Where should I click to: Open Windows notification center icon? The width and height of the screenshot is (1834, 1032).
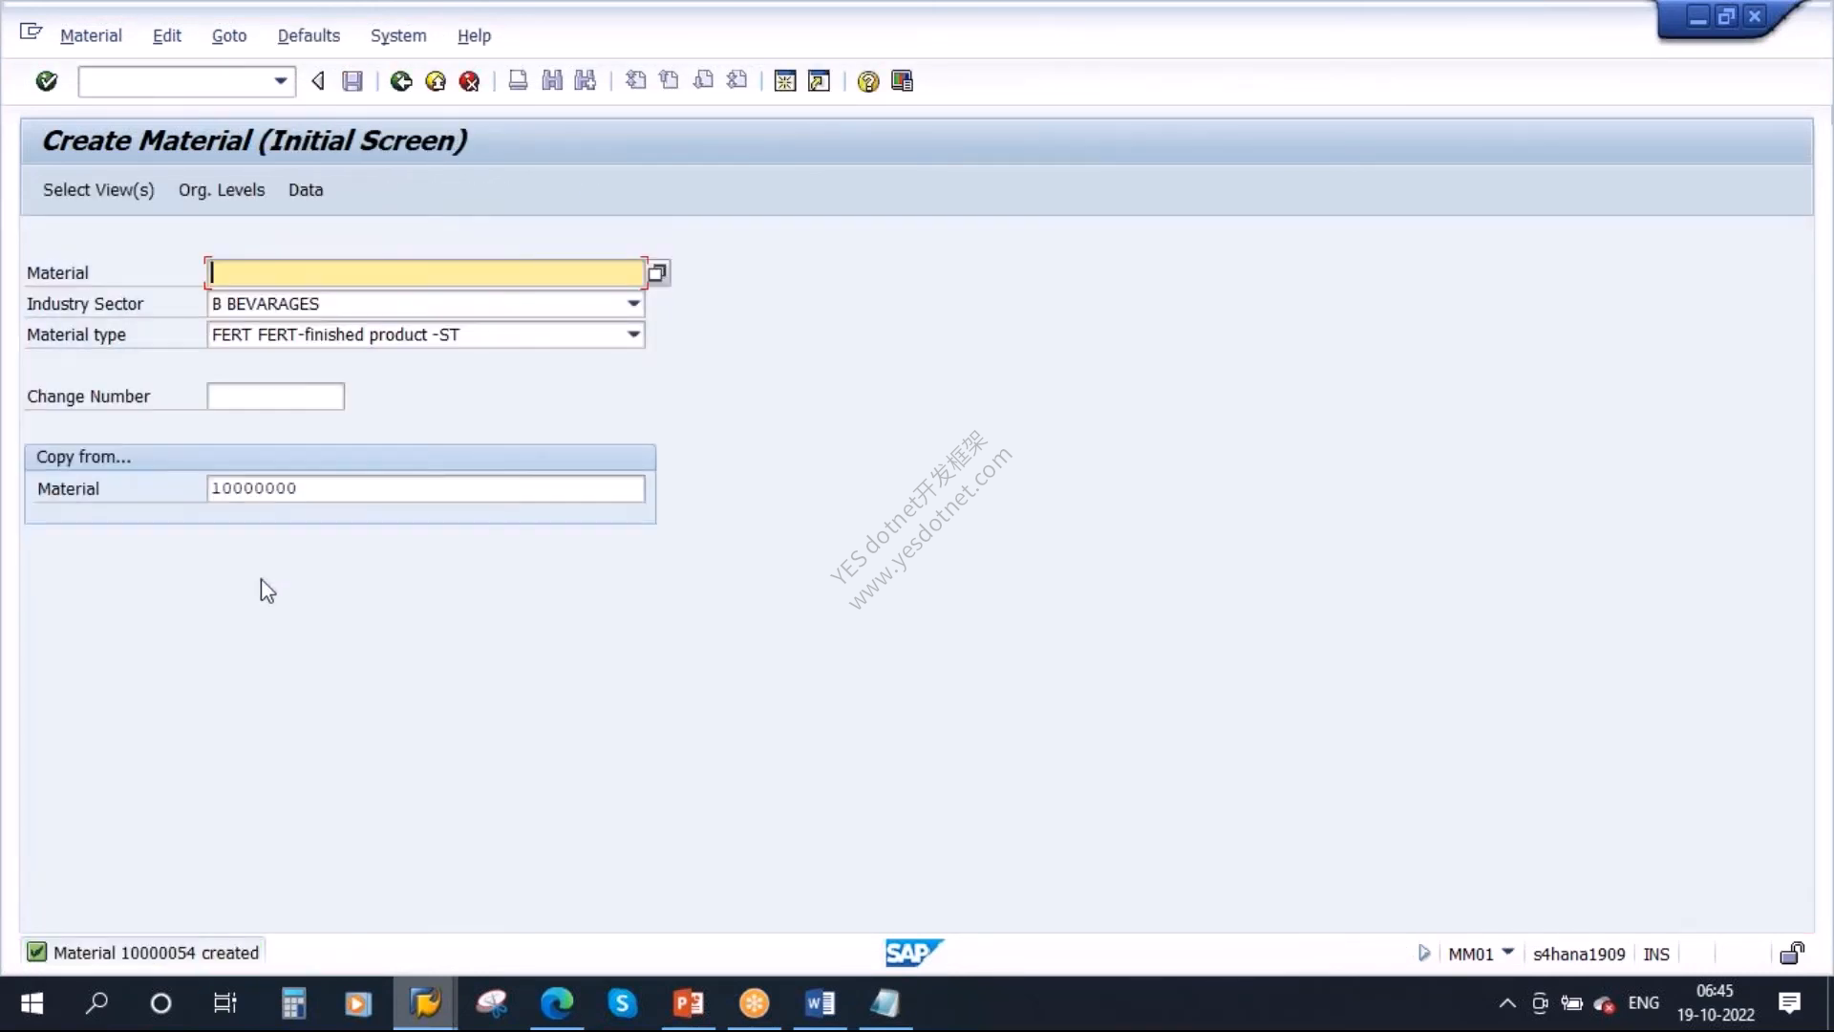tap(1789, 1003)
